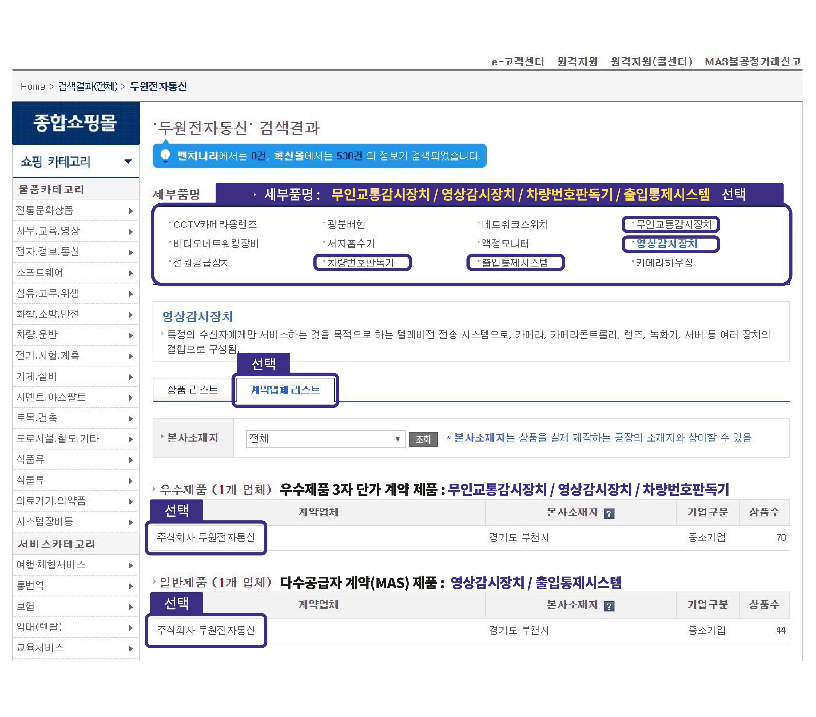Screen dimensions: 816x717
Task: Open 주식회사 두원전자통신 under 우수제품
Action: tap(206, 538)
